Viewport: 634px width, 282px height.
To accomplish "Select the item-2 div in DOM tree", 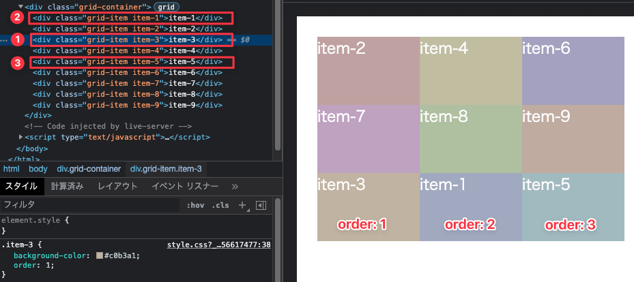I will 128,29.
